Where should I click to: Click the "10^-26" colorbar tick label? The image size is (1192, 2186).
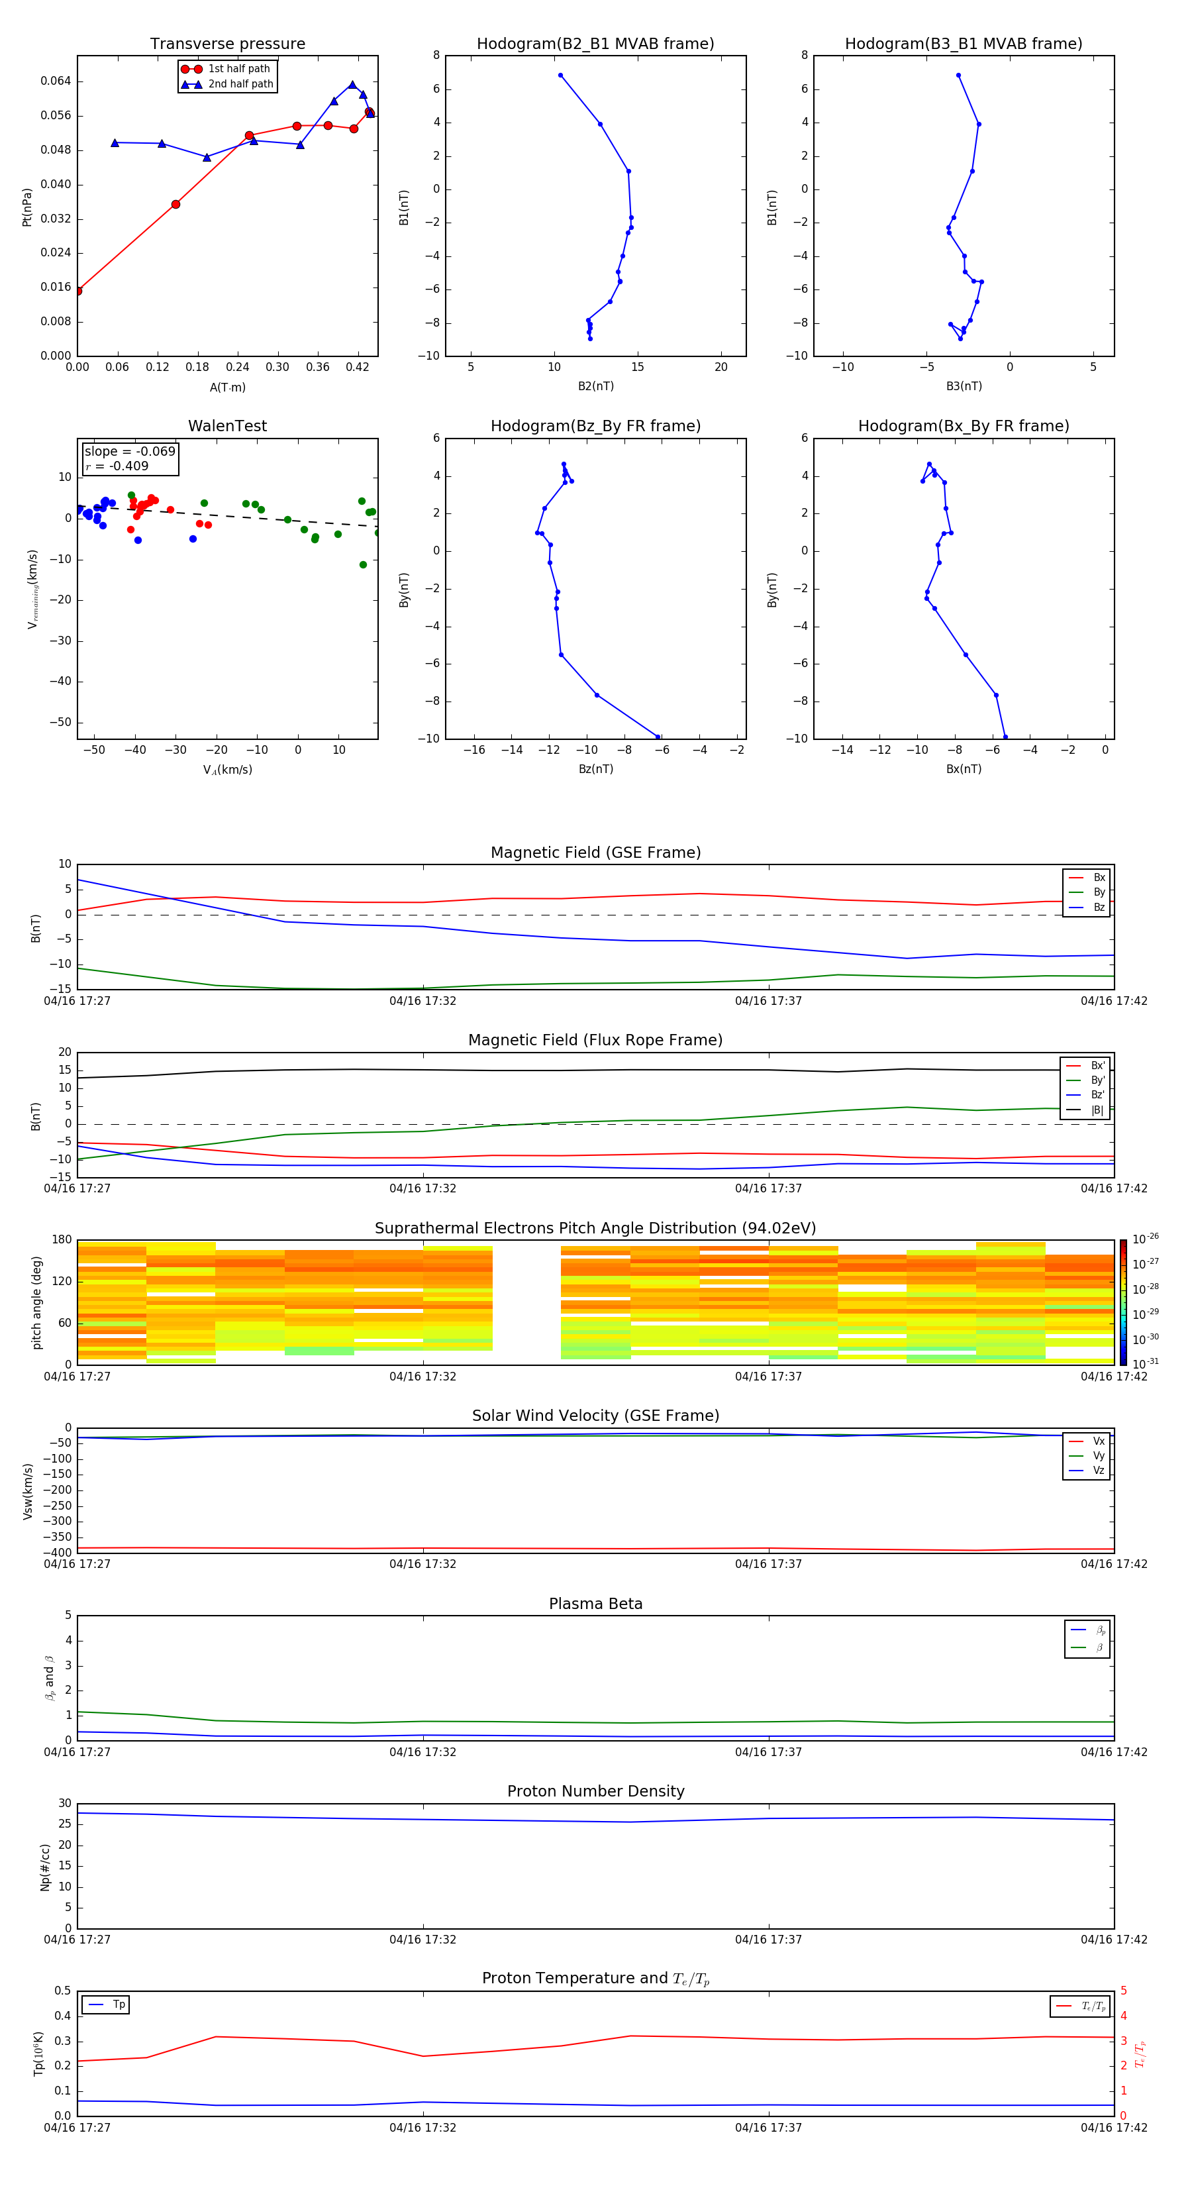[1146, 1239]
